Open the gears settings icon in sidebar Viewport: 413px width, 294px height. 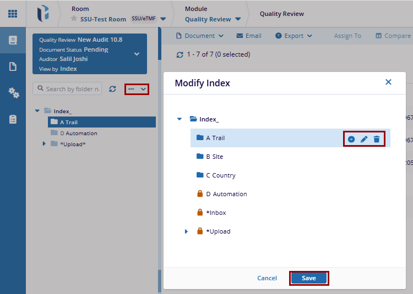coord(13,92)
